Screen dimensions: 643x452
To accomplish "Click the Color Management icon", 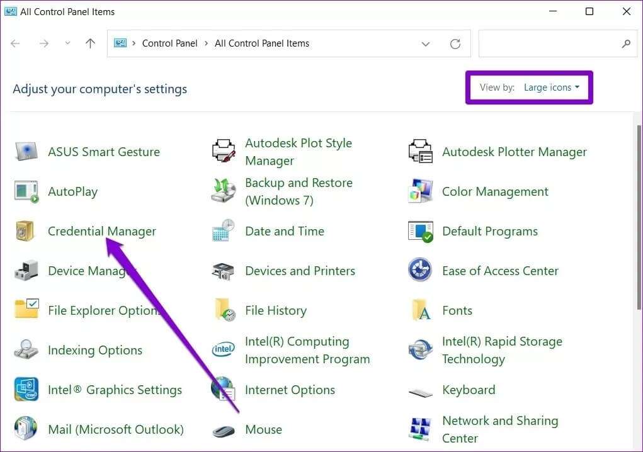I will point(420,191).
